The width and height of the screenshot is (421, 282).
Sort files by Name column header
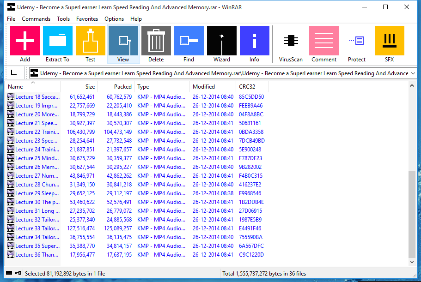33,87
